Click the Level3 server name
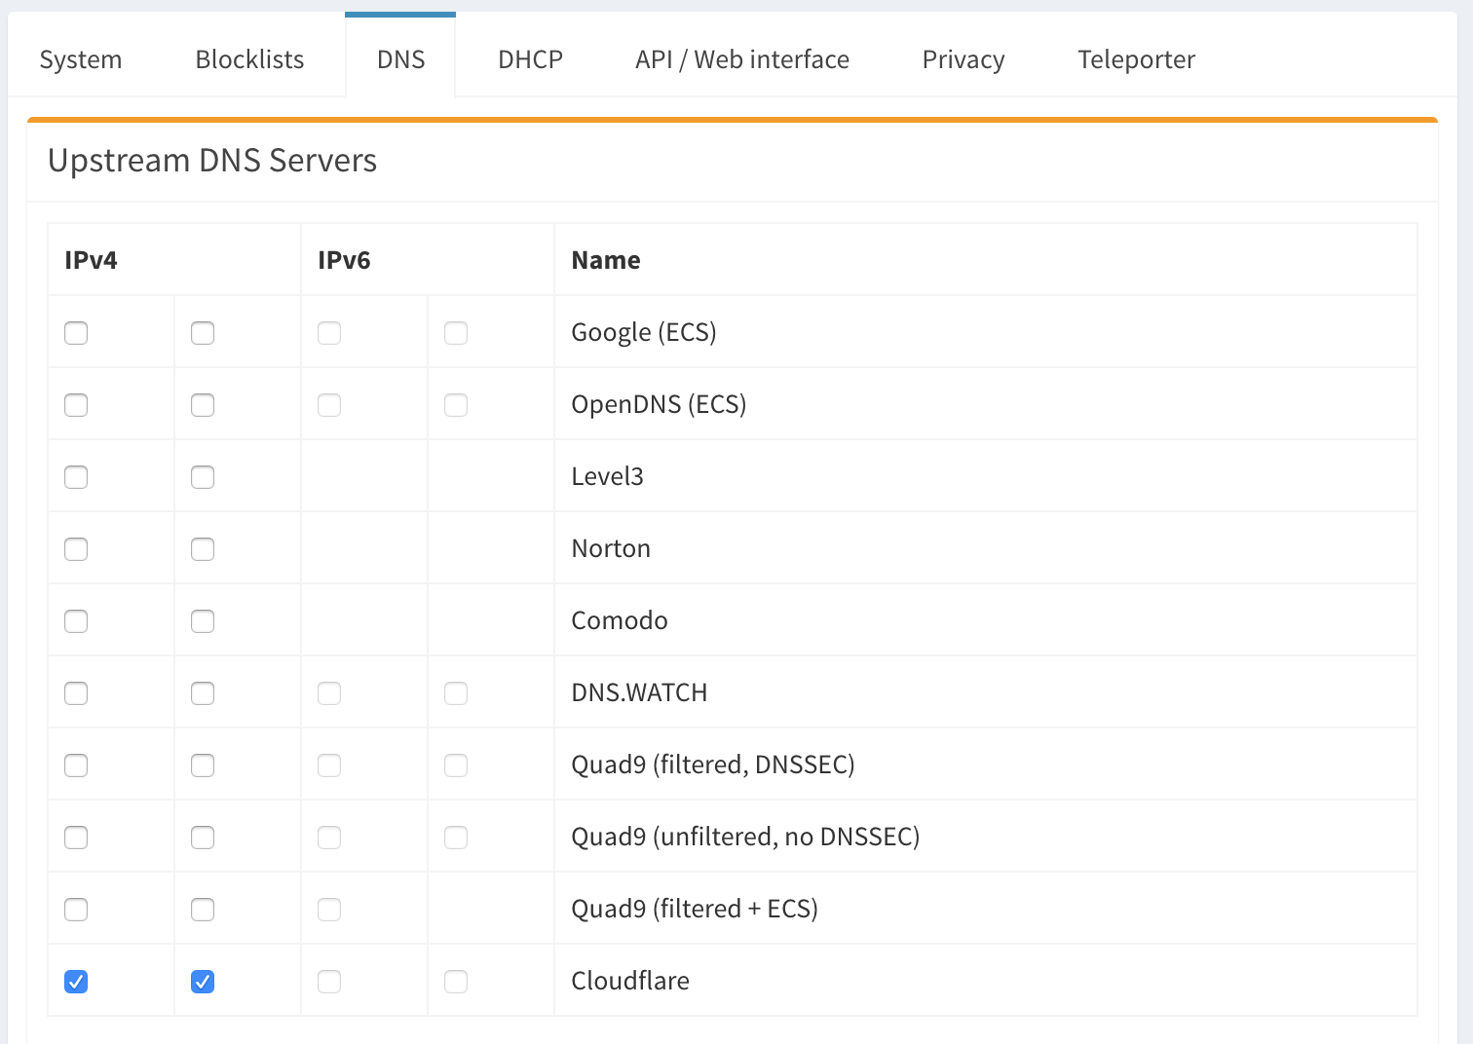Viewport: 1473px width, 1044px height. [x=607, y=476]
